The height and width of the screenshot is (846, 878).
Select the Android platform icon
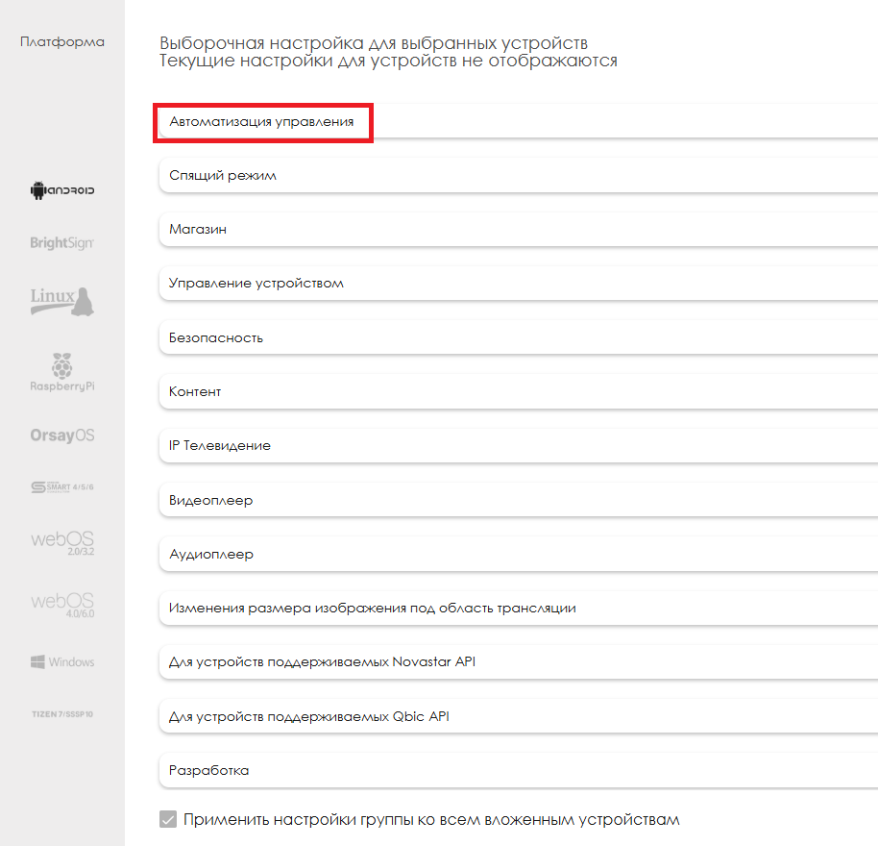[x=62, y=190]
